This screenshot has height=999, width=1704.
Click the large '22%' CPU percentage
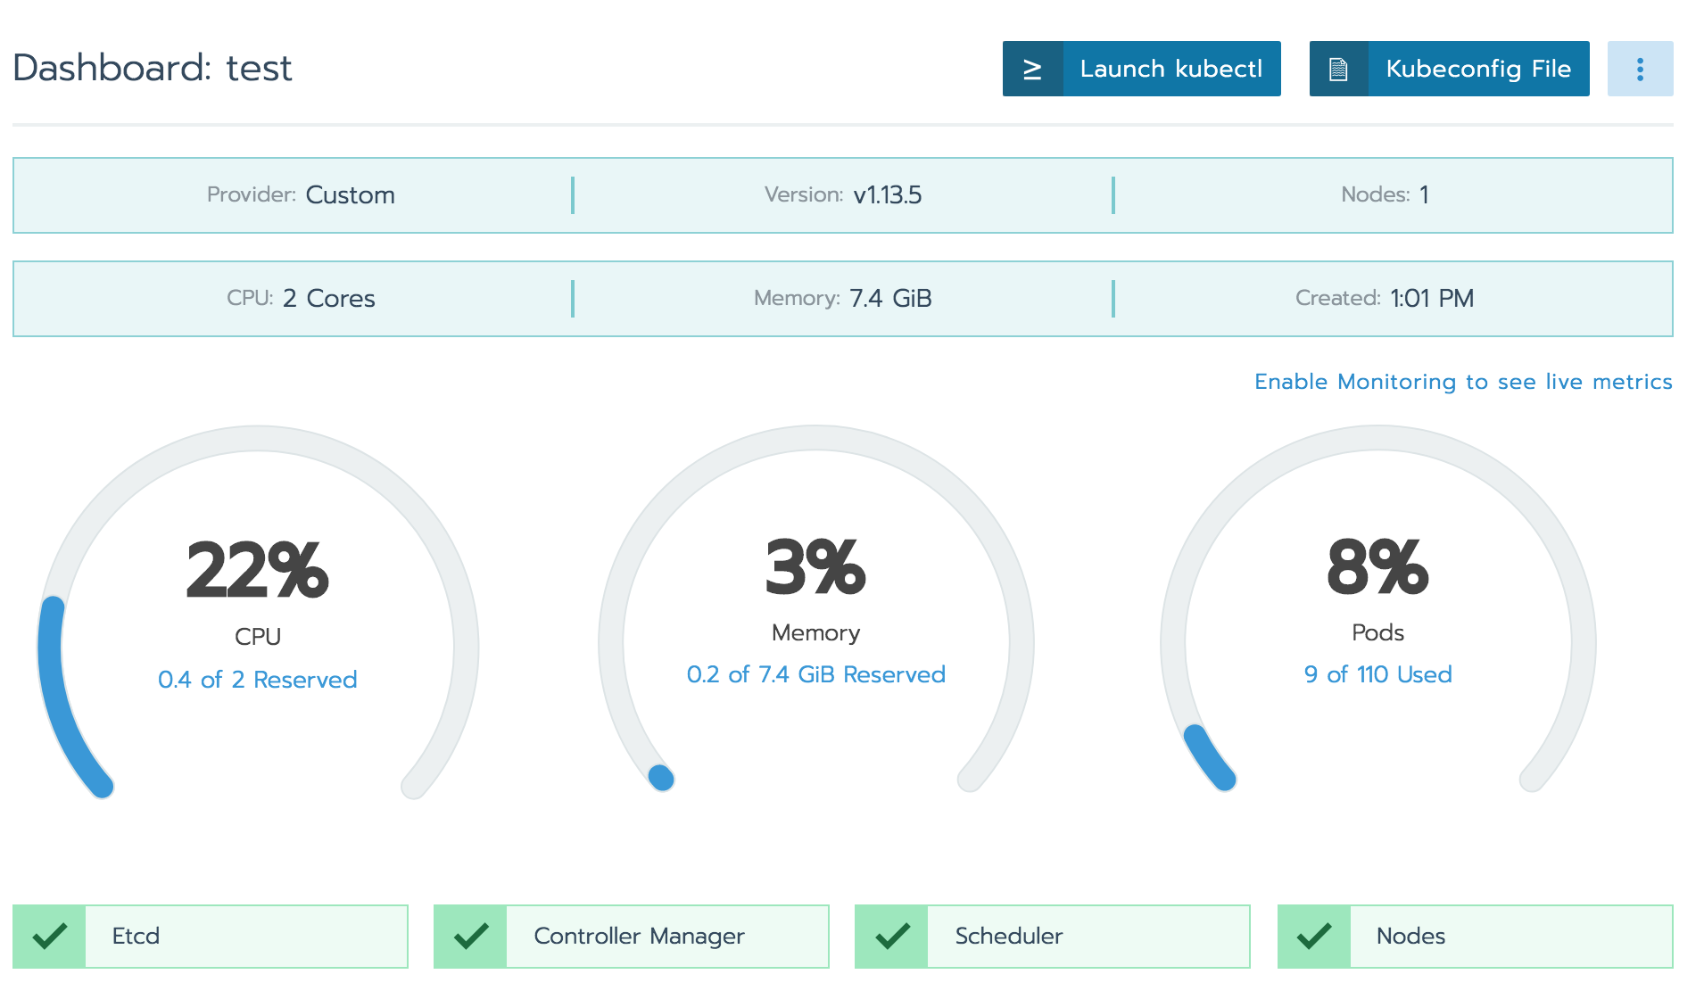[258, 570]
